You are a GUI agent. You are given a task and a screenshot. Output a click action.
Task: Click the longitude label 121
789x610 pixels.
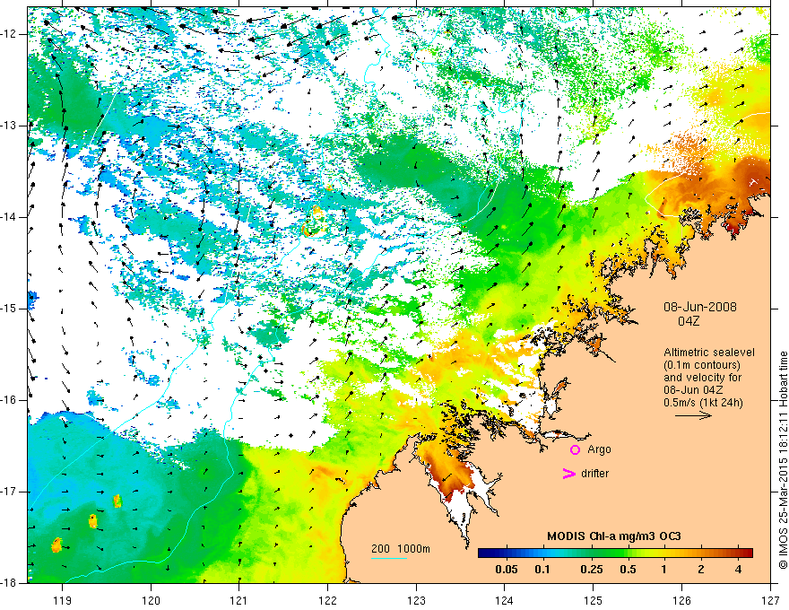tap(239, 600)
